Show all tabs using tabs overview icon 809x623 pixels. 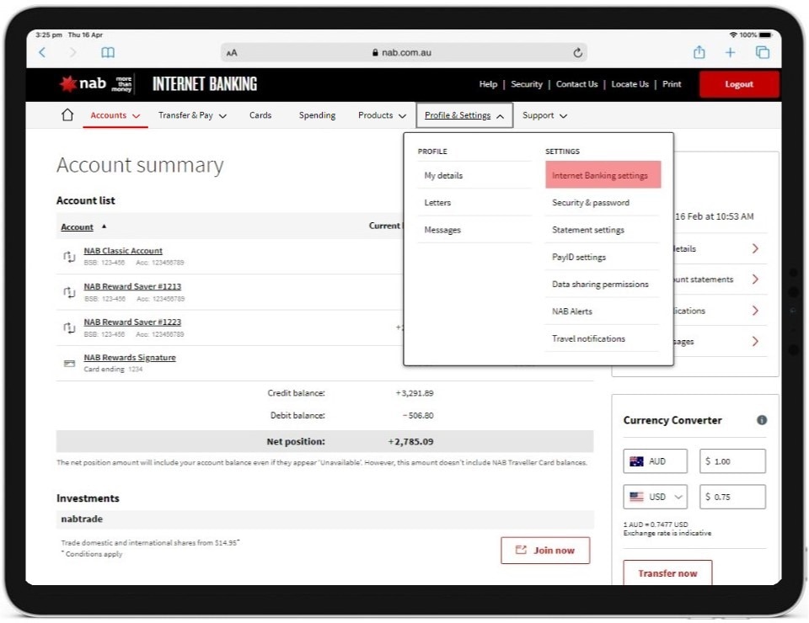763,52
